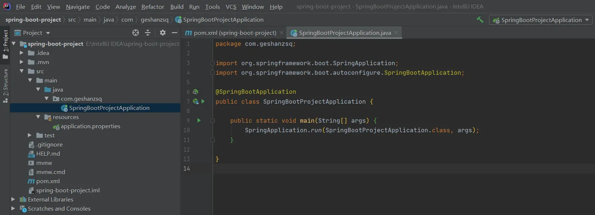
Task: Collapse the resources folder arrow
Action: [x=38, y=117]
